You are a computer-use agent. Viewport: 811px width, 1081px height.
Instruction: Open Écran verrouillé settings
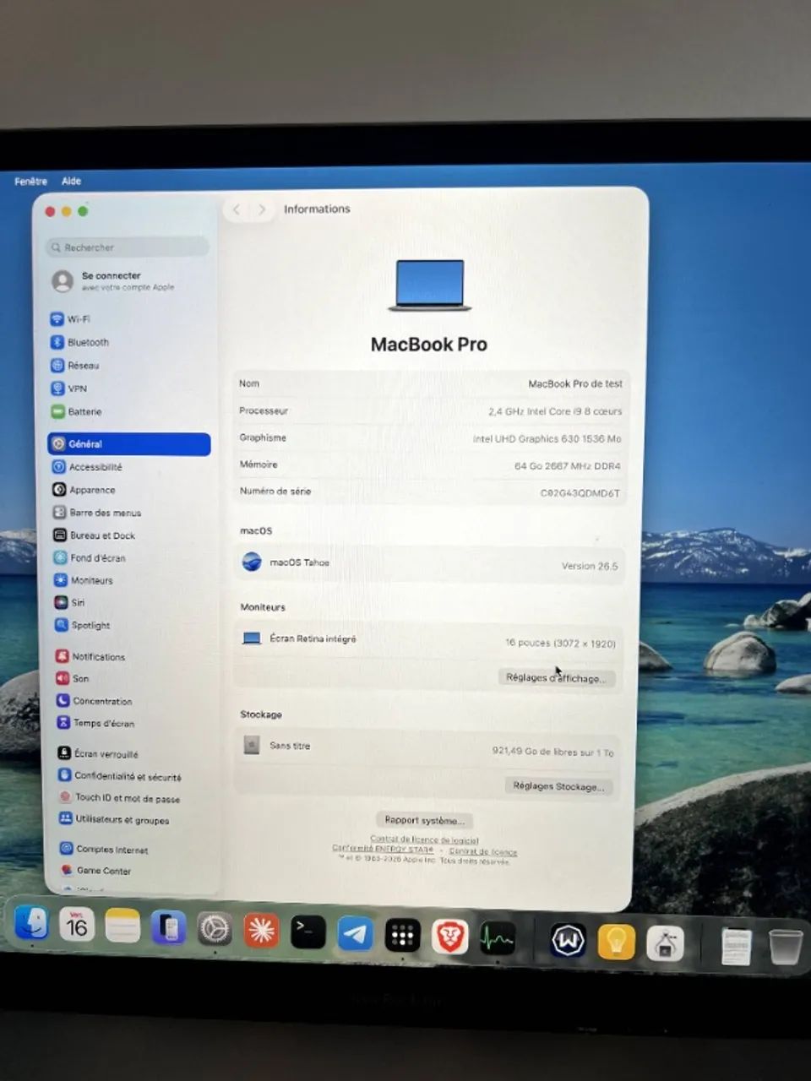pyautogui.click(x=98, y=753)
